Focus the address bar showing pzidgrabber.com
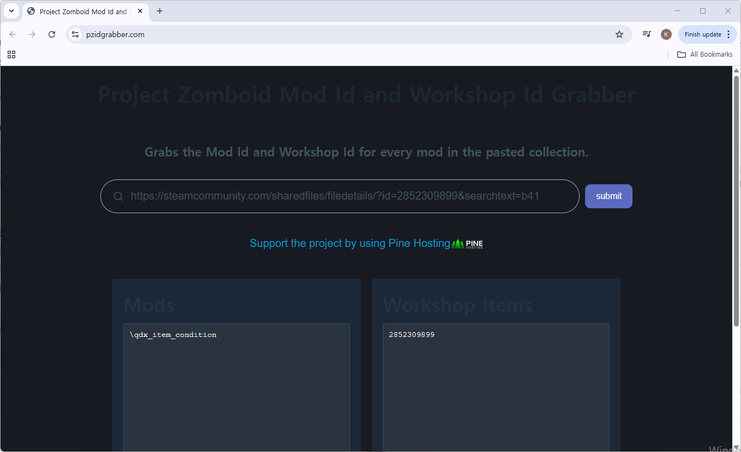Viewport: 741px width, 452px height. tap(349, 34)
